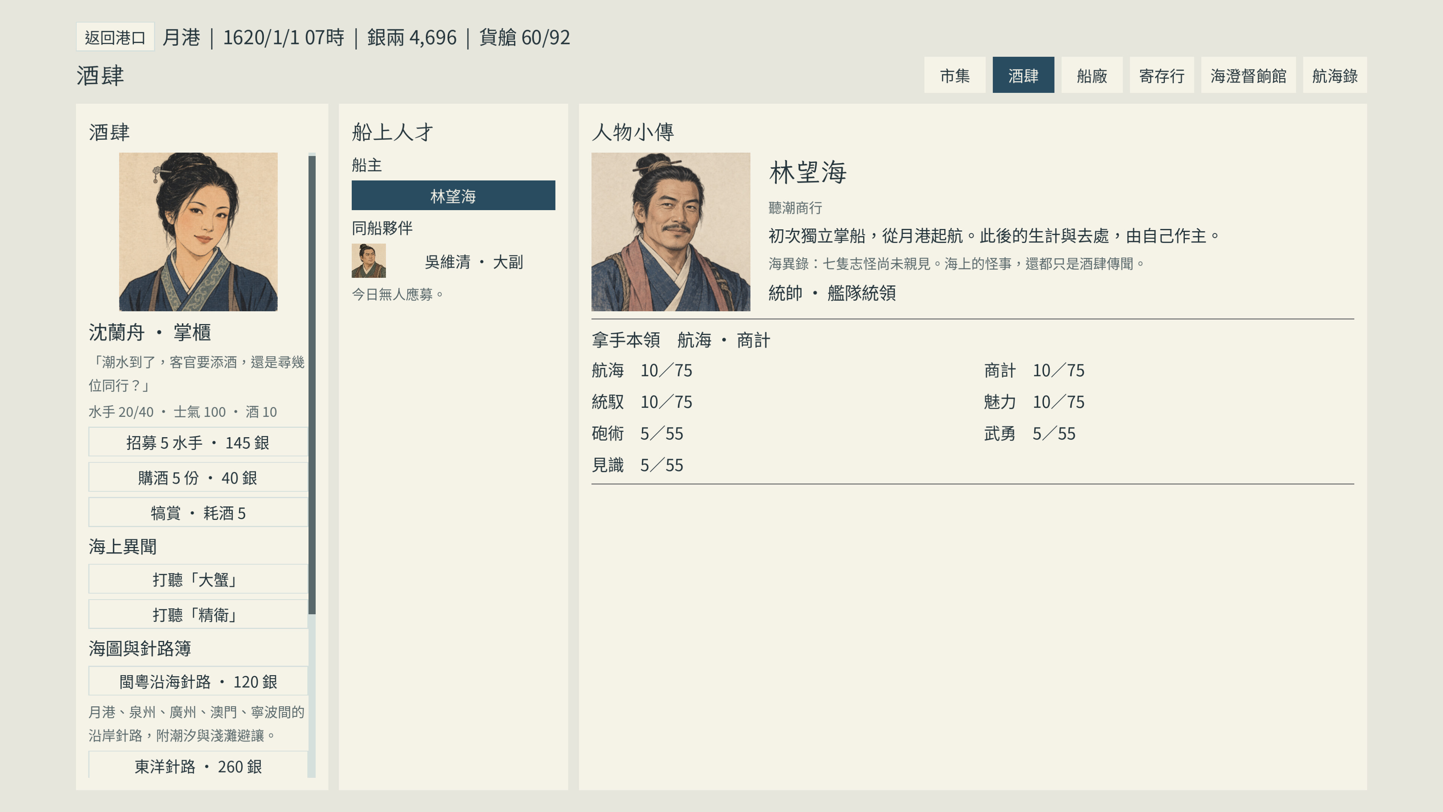This screenshot has width=1443, height=812.
Task: Select captain 林望海 in crew list
Action: coord(453,195)
